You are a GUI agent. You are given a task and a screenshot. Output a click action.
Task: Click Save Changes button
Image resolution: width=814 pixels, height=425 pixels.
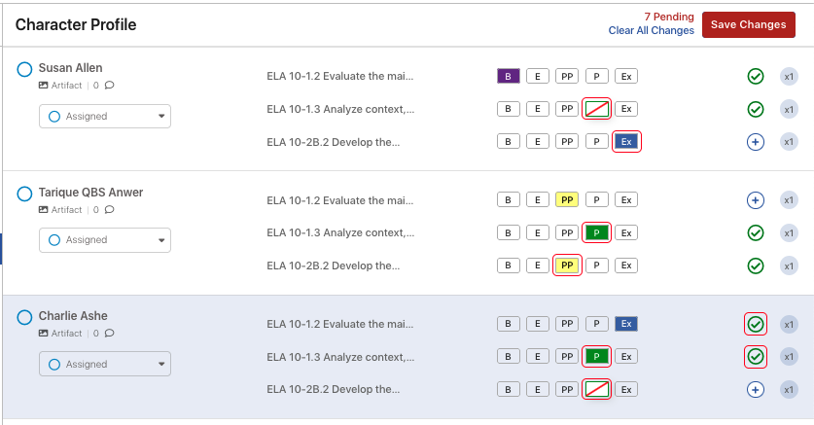pos(749,25)
